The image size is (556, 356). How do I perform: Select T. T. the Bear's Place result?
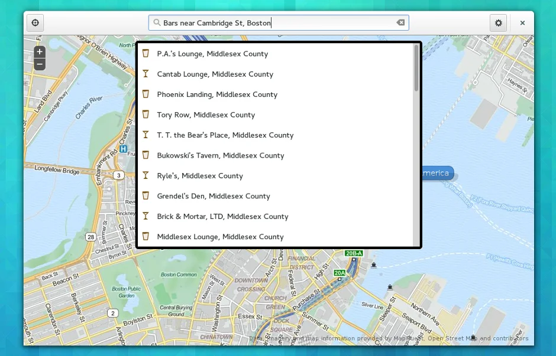coord(225,135)
